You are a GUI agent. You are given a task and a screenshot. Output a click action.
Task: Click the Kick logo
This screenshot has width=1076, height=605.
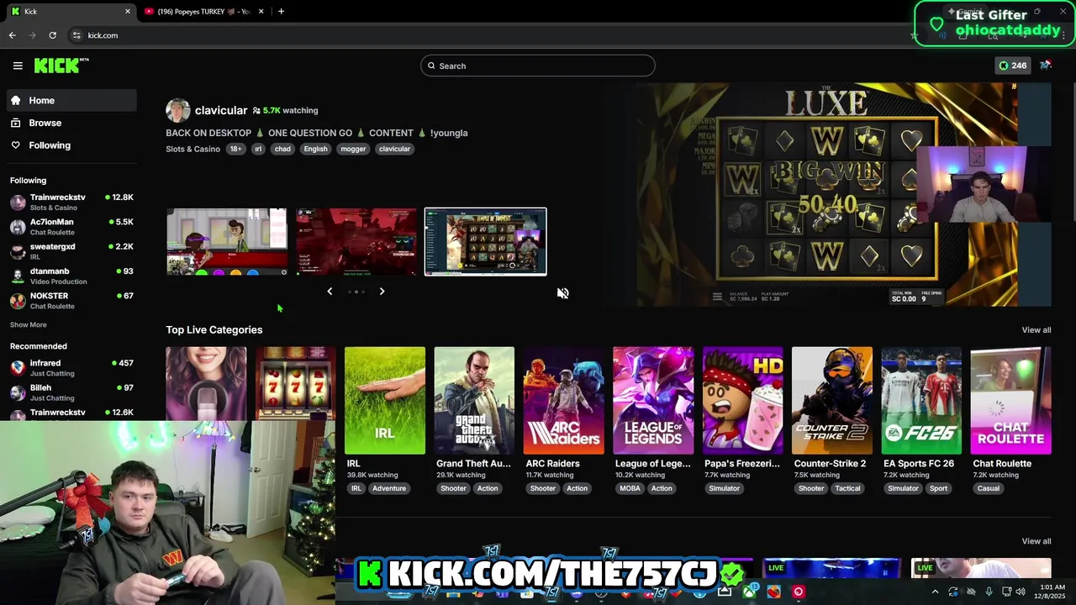pyautogui.click(x=61, y=66)
